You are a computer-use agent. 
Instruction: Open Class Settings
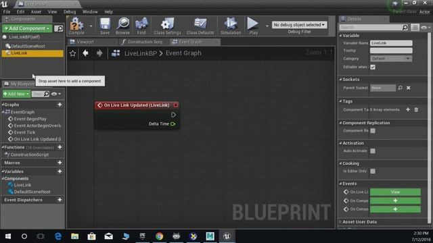point(167,26)
